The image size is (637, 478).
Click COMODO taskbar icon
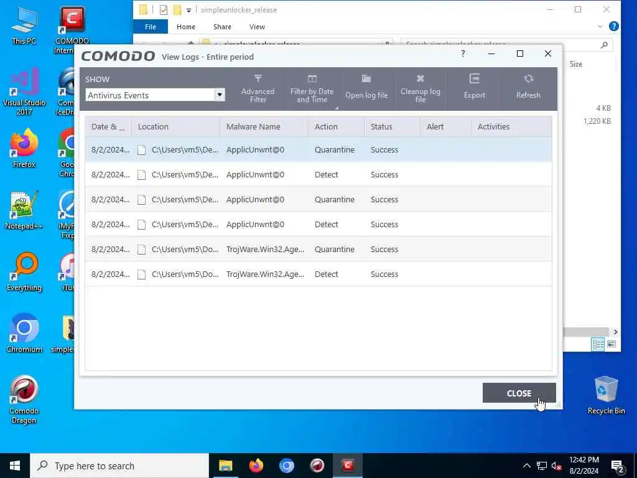pos(347,466)
